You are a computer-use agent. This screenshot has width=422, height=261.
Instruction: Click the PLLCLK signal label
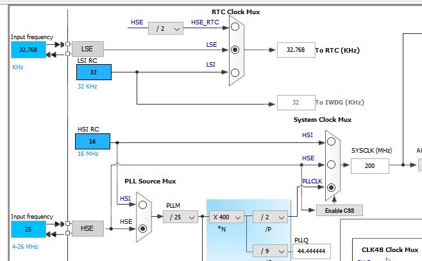(x=312, y=181)
